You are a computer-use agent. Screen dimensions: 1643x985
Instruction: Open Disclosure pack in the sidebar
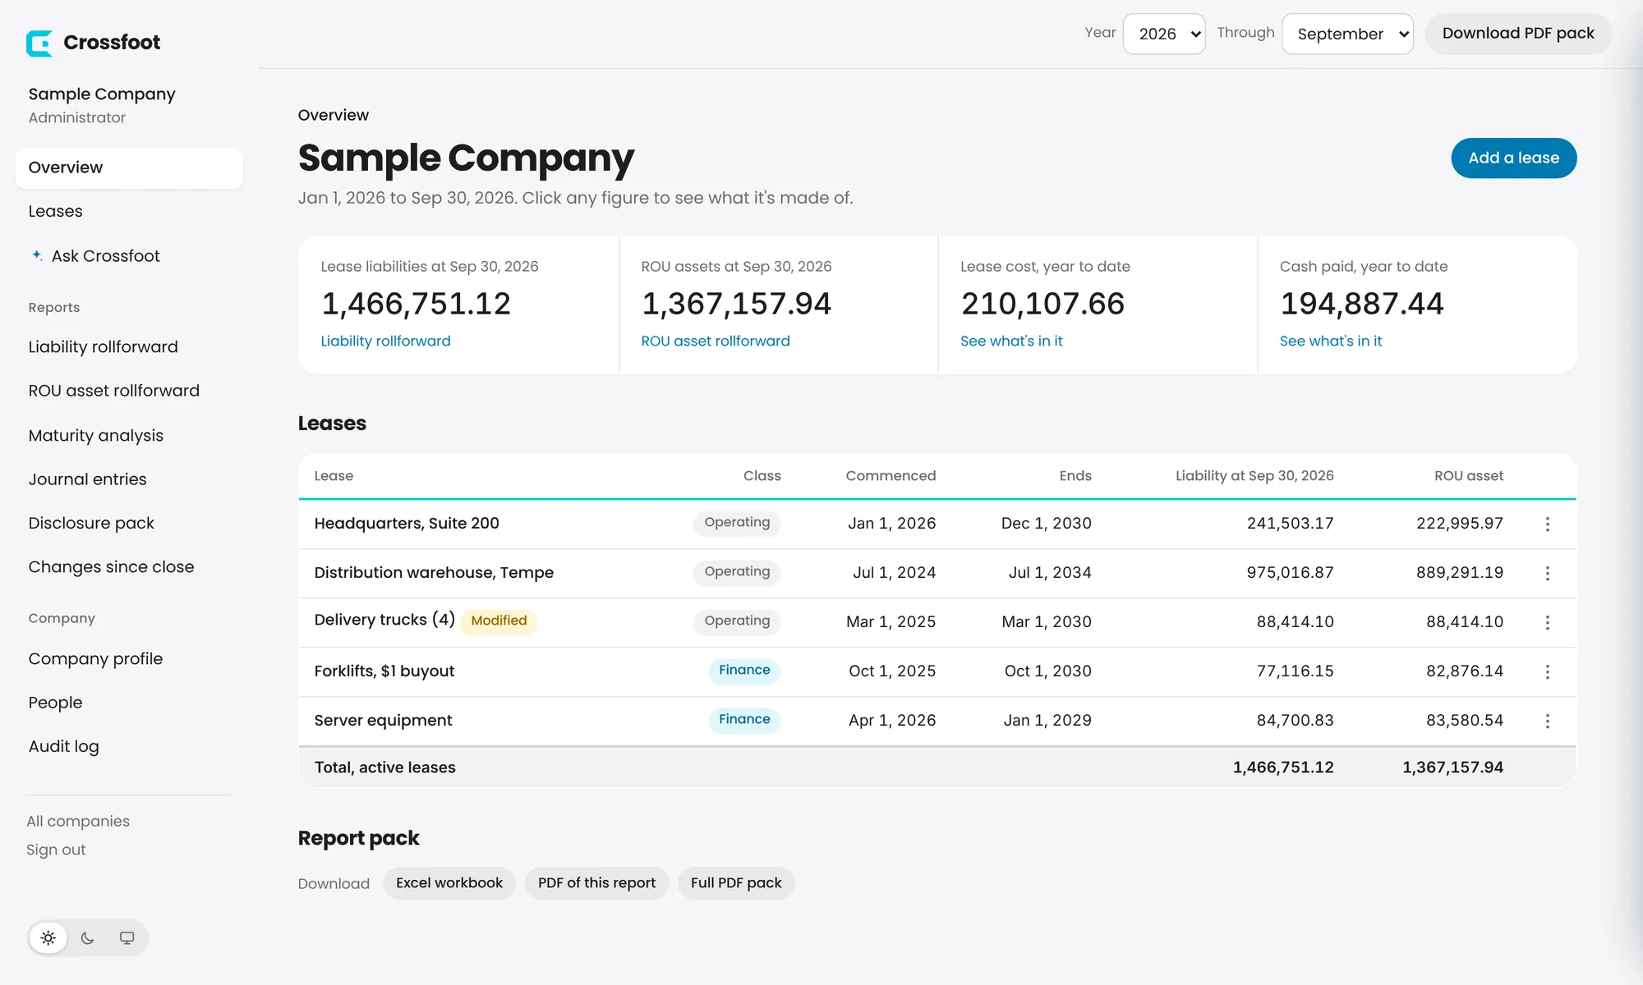coord(91,523)
